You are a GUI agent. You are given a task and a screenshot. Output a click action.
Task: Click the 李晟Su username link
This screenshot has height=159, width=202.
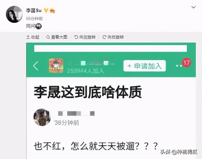click(x=34, y=10)
